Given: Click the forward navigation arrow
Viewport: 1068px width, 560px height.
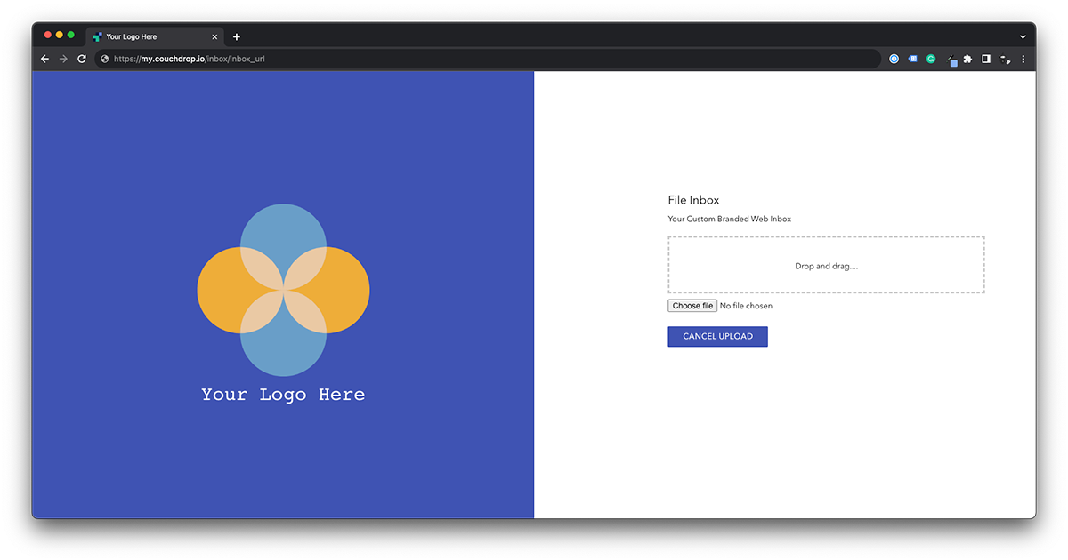Looking at the screenshot, I should tap(62, 59).
